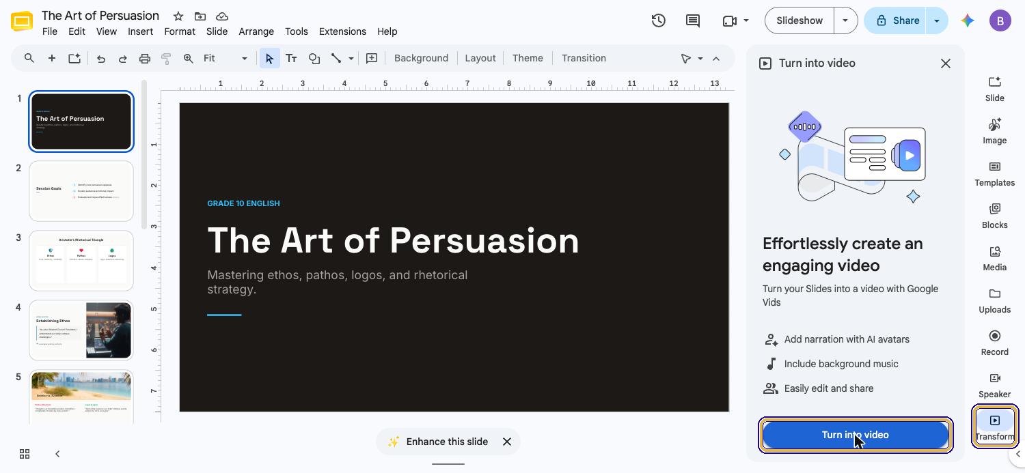The image size is (1025, 473).
Task: Click the paint format icon
Action: click(166, 58)
